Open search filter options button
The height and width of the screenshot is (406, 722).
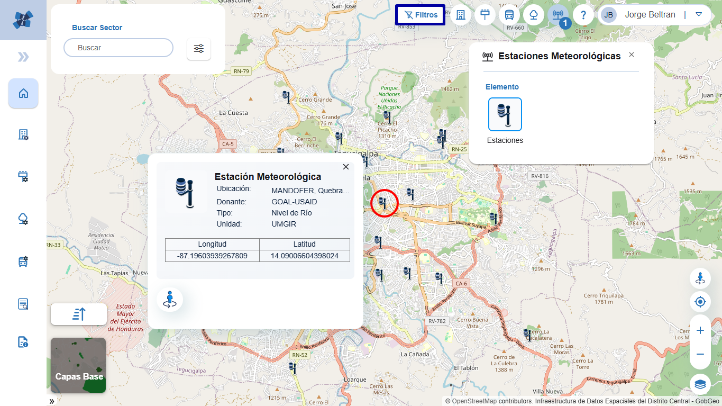pyautogui.click(x=199, y=49)
